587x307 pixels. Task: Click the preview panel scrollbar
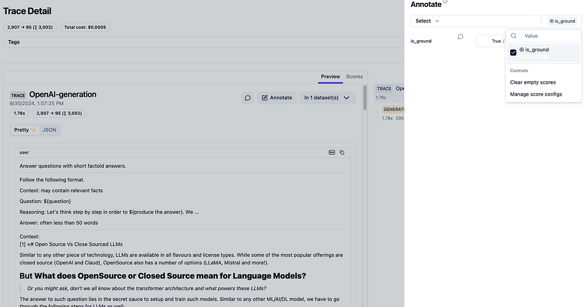365,98
